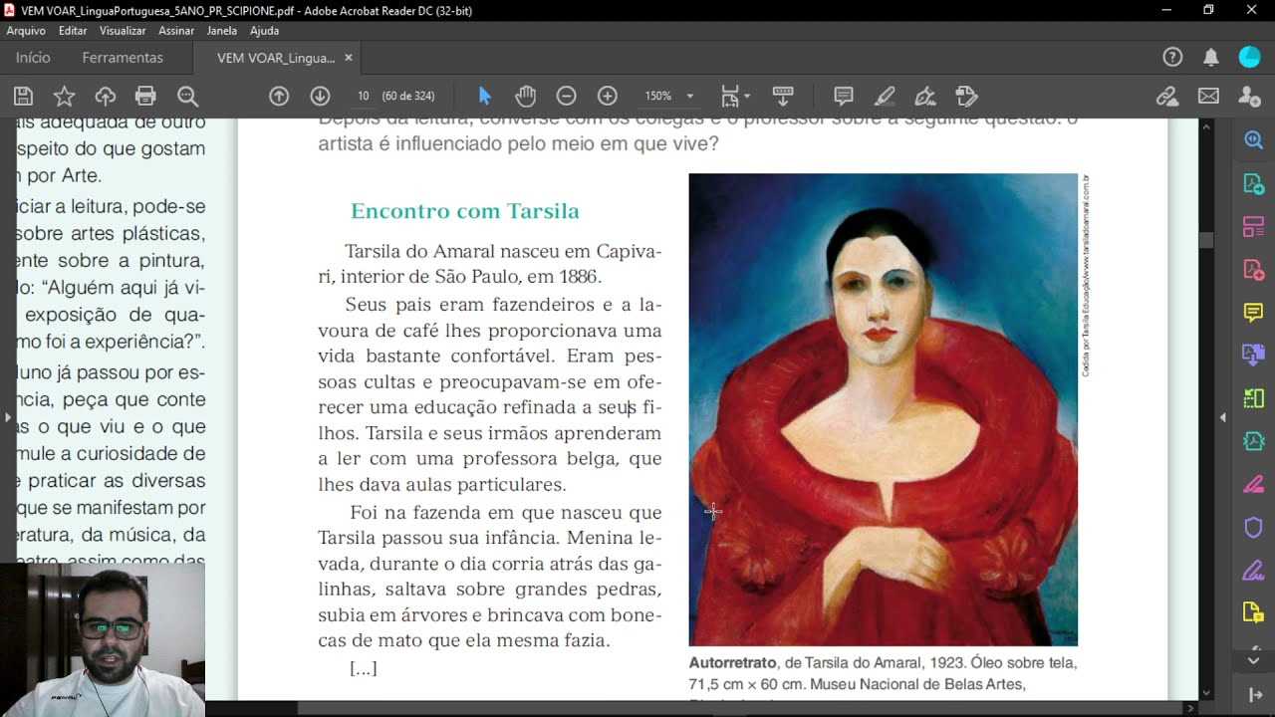Open the Visualizar menu
This screenshot has height=717, width=1275.
(x=123, y=31)
